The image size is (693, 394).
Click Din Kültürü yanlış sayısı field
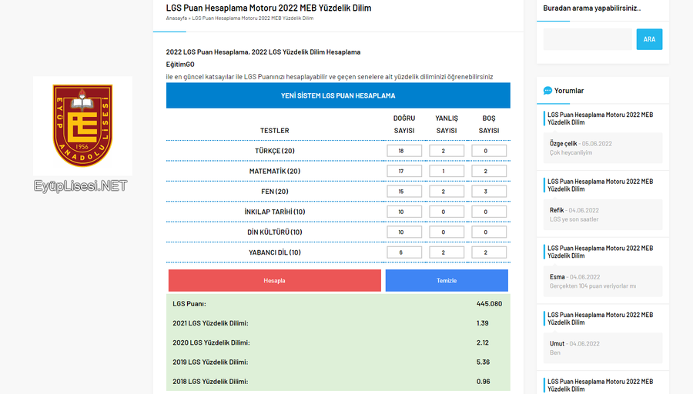tap(447, 232)
